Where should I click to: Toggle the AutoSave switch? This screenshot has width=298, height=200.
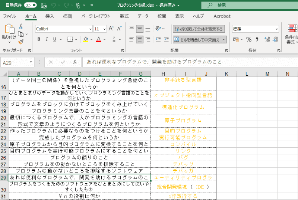coord(31,5)
